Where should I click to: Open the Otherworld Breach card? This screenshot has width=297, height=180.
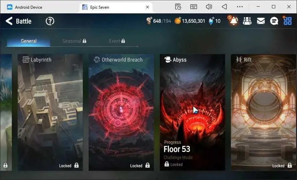[x=121, y=112]
